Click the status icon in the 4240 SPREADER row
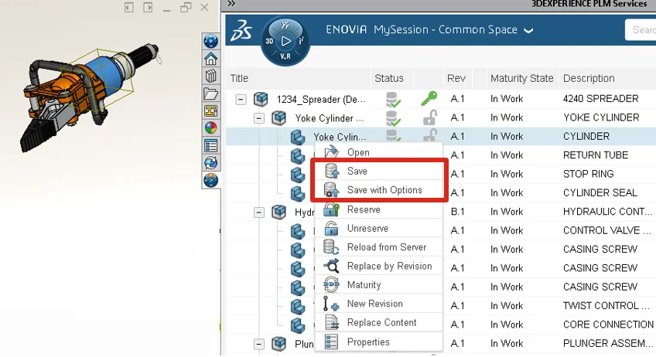 (x=393, y=99)
